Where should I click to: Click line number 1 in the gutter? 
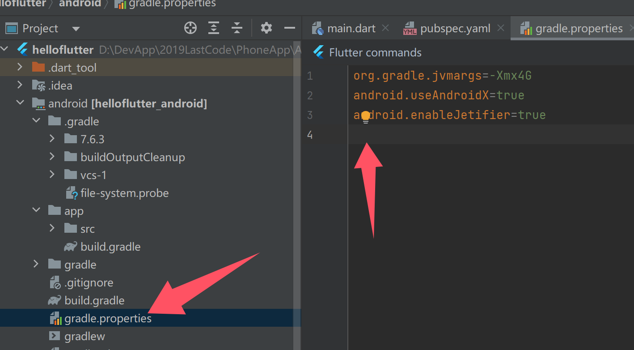[x=310, y=76]
